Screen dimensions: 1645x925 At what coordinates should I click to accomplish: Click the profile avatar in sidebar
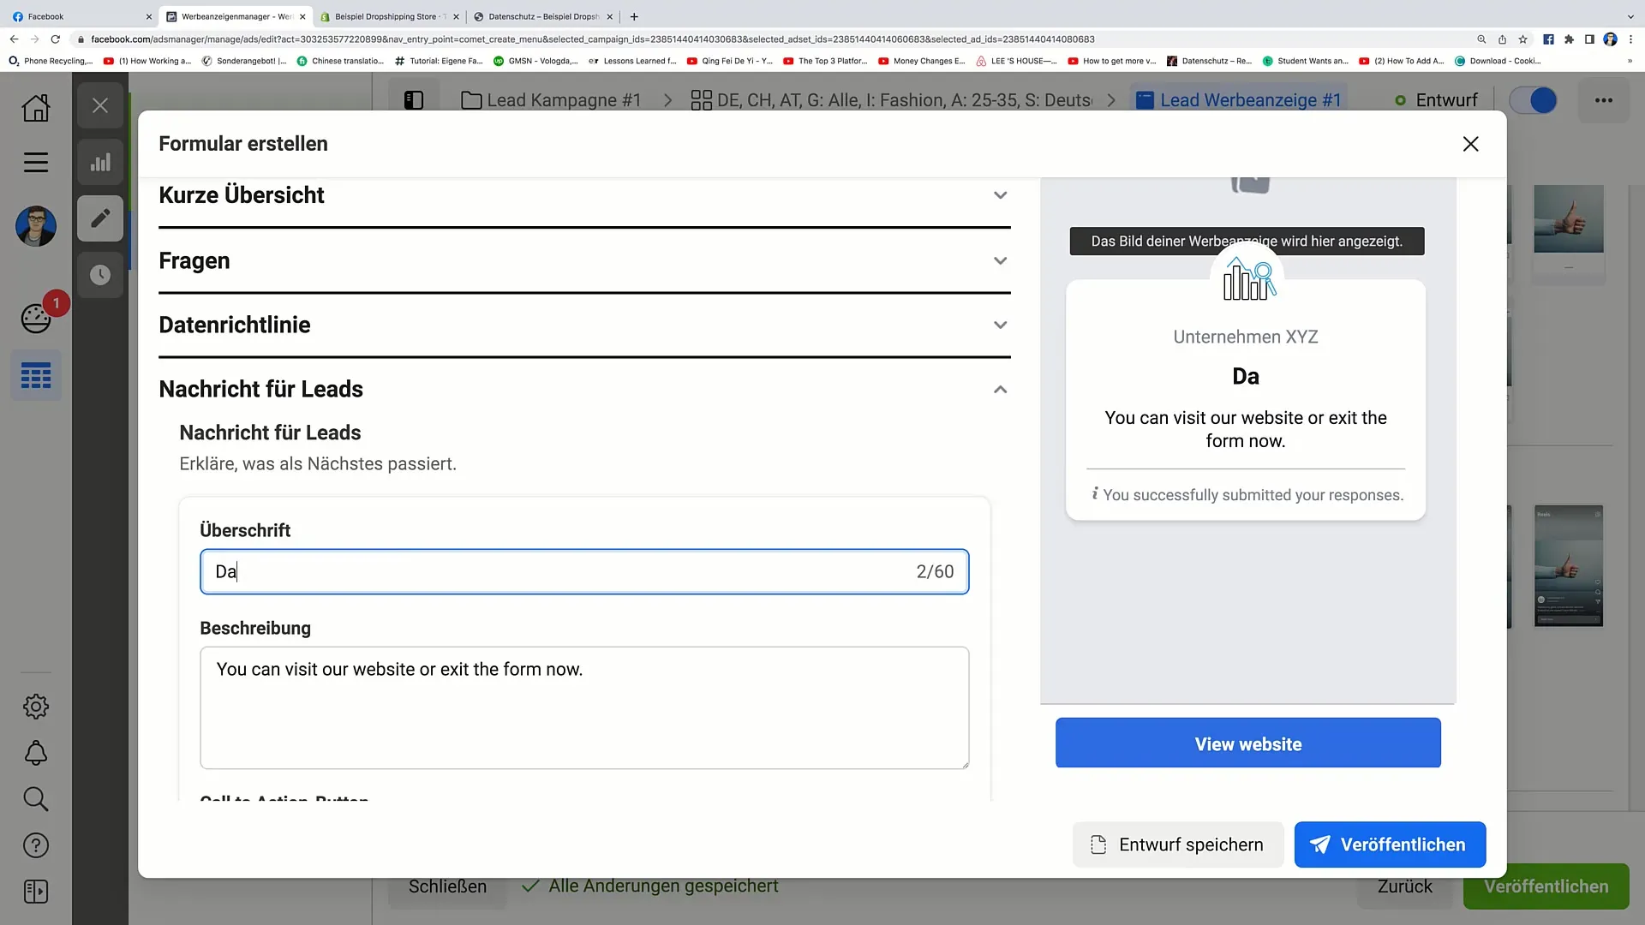(x=36, y=226)
